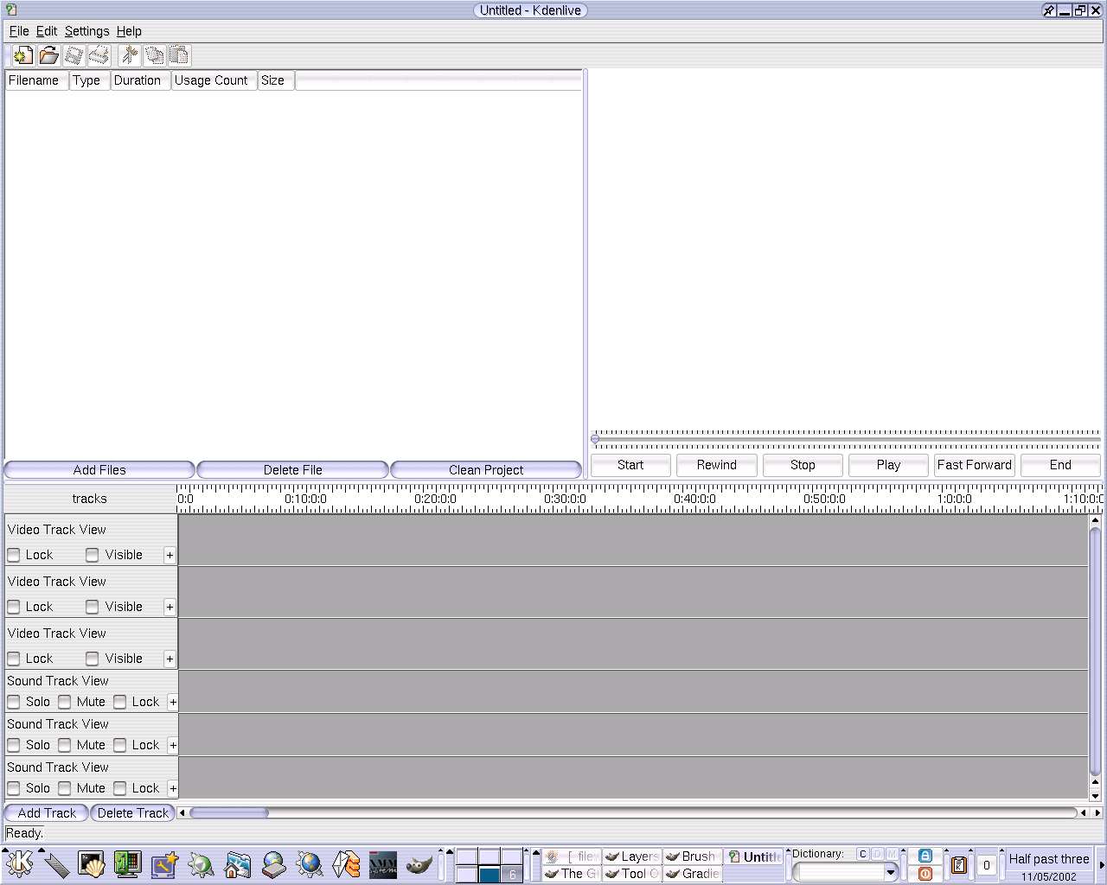Viewport: 1107px width, 885px height.
Task: Click the New project toolbar icon
Action: tap(23, 55)
